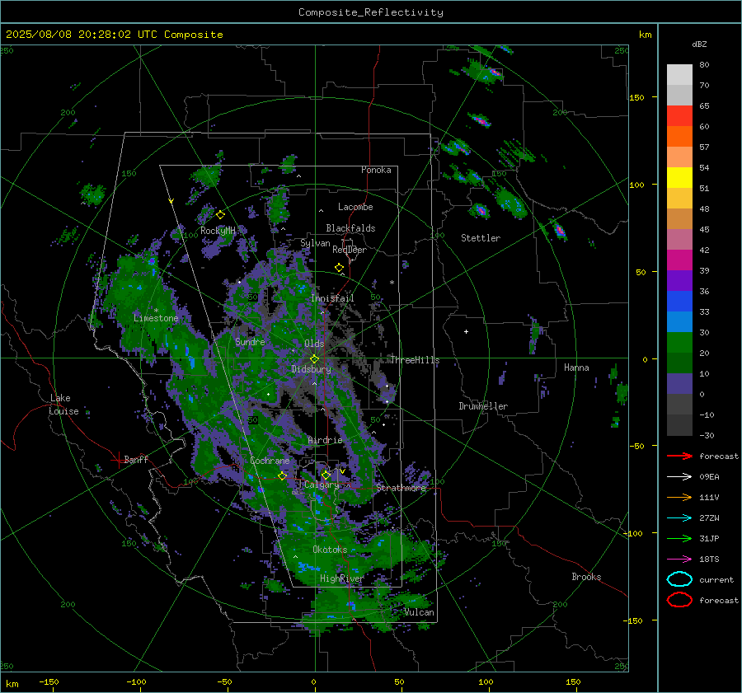
Task: Click the Limestone label
Action: click(x=156, y=318)
